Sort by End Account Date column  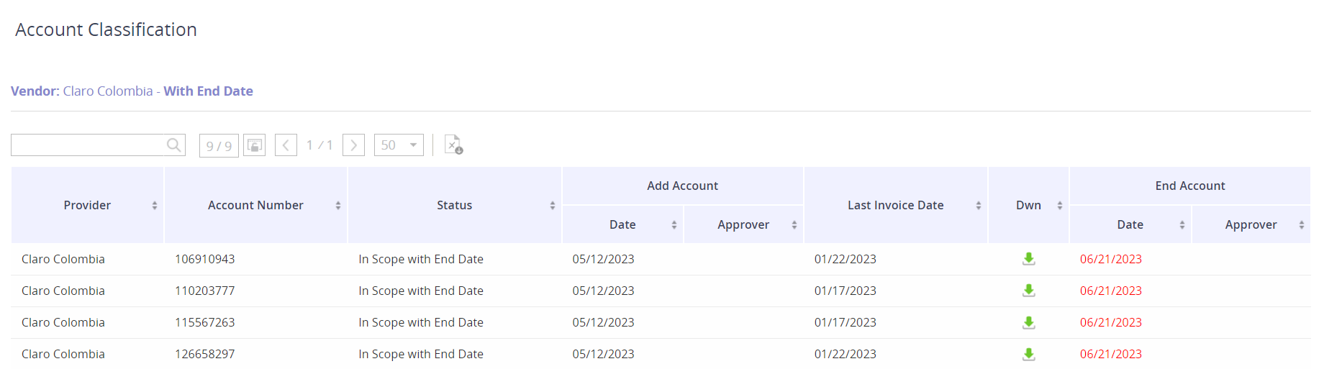point(1130,224)
